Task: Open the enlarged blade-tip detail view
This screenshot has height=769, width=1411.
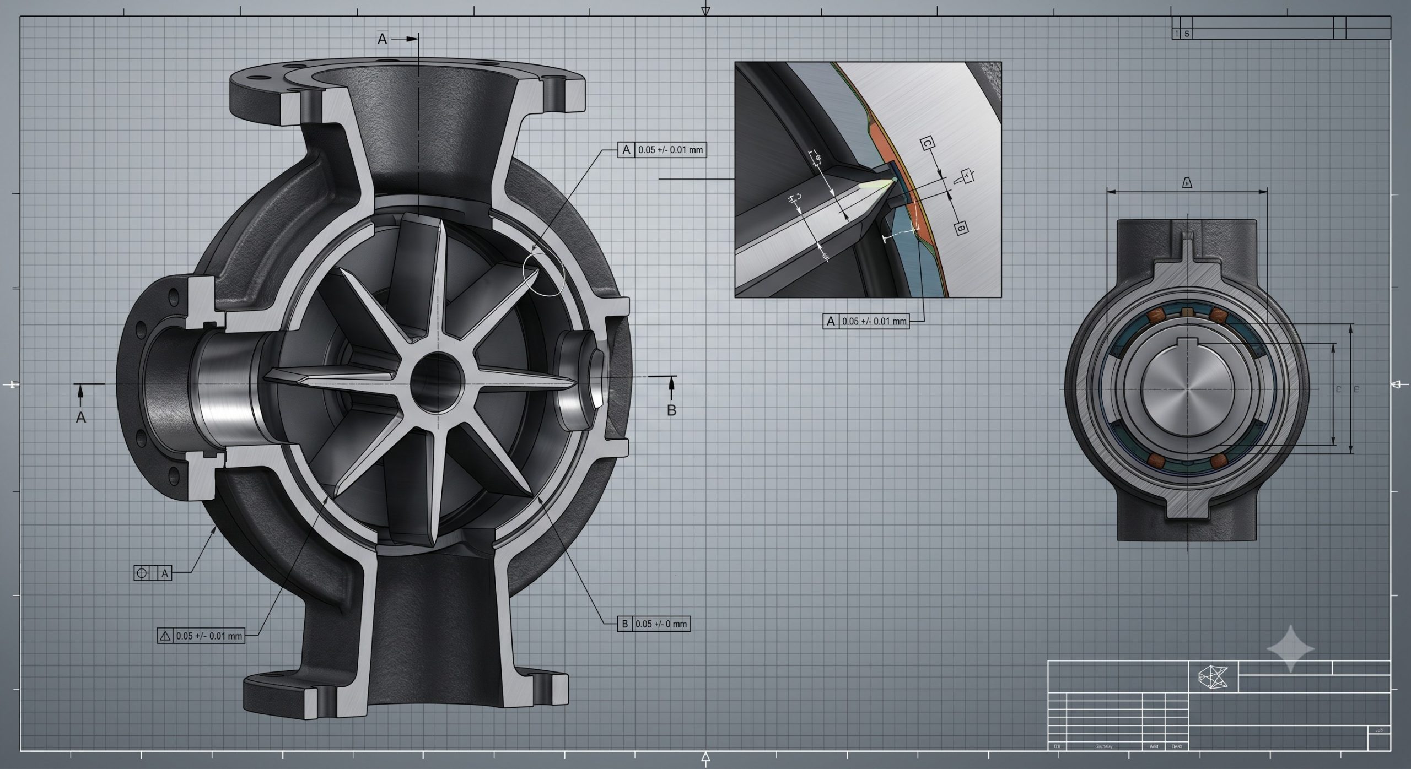Action: [868, 180]
